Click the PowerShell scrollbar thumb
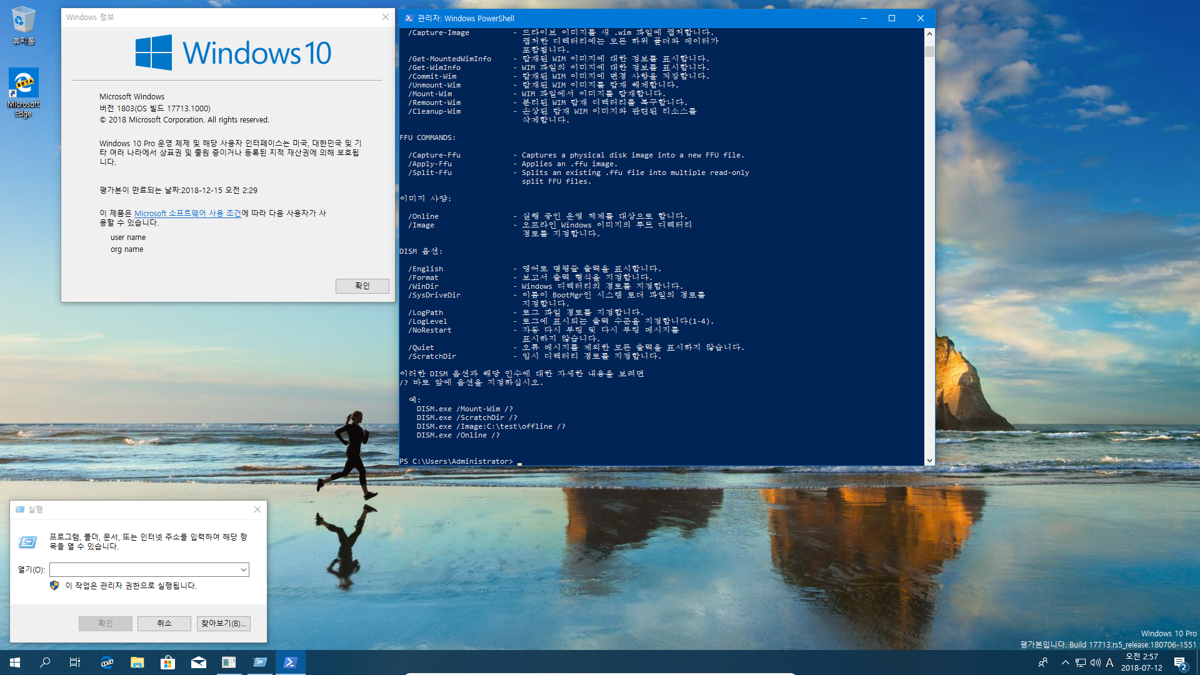The width and height of the screenshot is (1200, 675). (x=929, y=51)
